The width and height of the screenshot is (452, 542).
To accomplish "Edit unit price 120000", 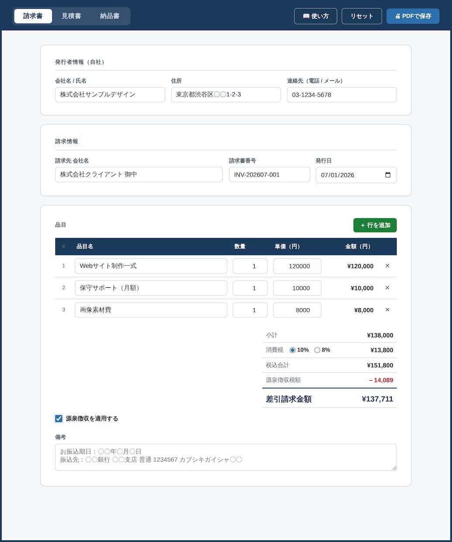I will [x=297, y=266].
